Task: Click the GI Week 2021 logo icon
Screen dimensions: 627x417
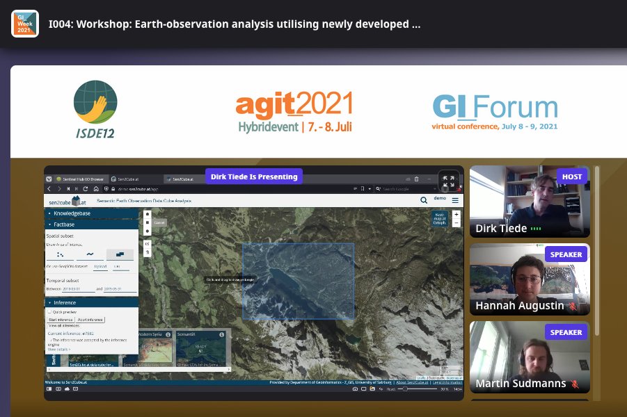Action: [25, 24]
